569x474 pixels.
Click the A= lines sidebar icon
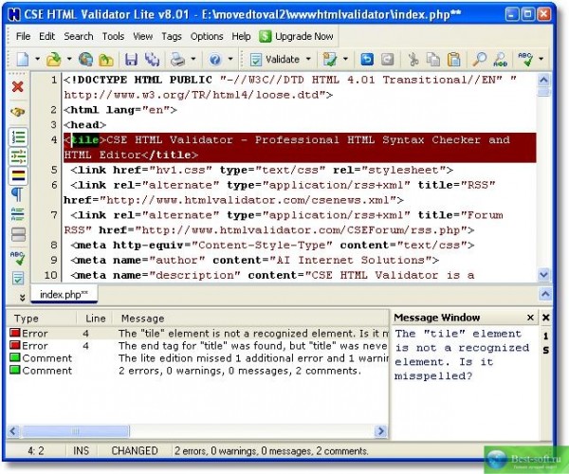point(18,214)
